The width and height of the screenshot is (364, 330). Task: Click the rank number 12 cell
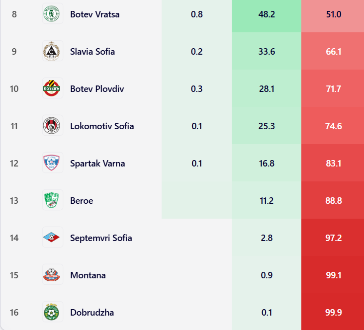click(x=14, y=164)
